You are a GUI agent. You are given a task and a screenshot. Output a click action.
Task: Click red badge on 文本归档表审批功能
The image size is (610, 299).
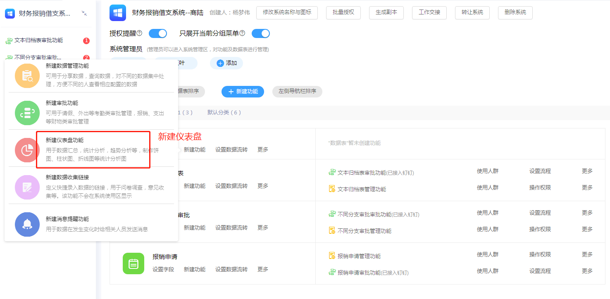tap(86, 40)
